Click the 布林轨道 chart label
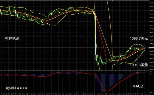 point(12,39)
